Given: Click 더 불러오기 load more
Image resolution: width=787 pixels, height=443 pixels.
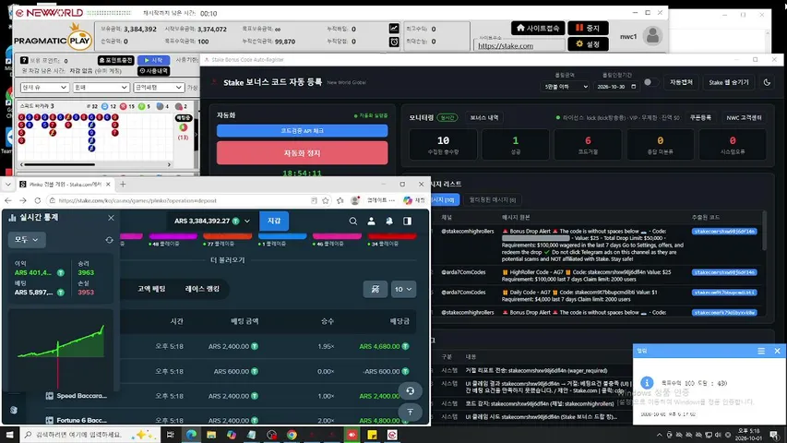Looking at the screenshot, I should [x=227, y=260].
